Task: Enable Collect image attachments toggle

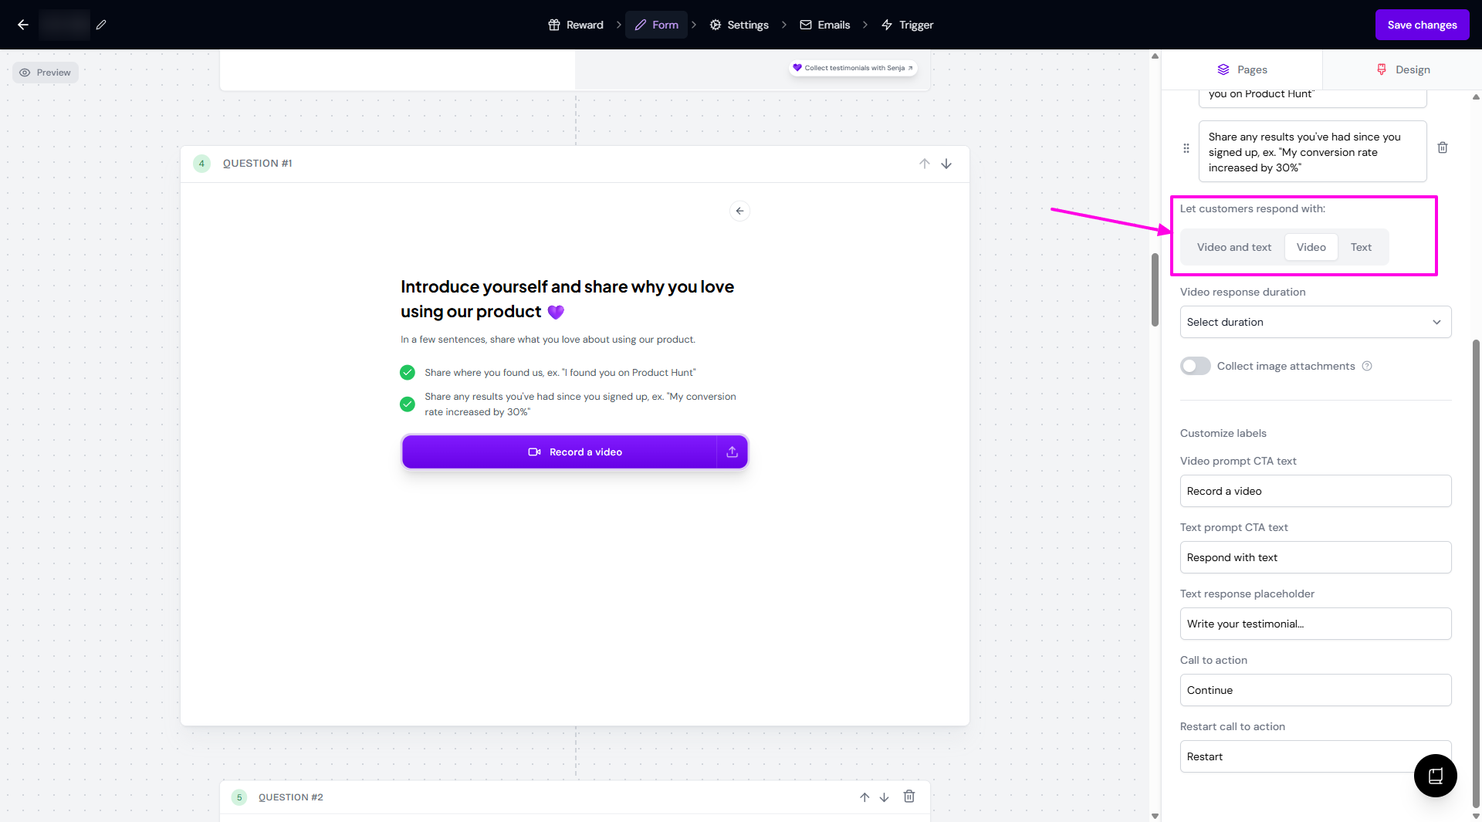Action: (1195, 366)
